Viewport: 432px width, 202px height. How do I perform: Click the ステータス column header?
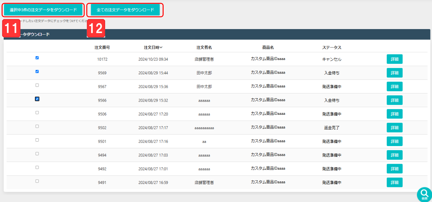[332, 47]
